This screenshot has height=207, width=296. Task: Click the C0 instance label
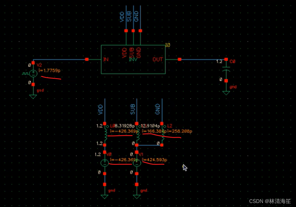pyautogui.click(x=232, y=61)
